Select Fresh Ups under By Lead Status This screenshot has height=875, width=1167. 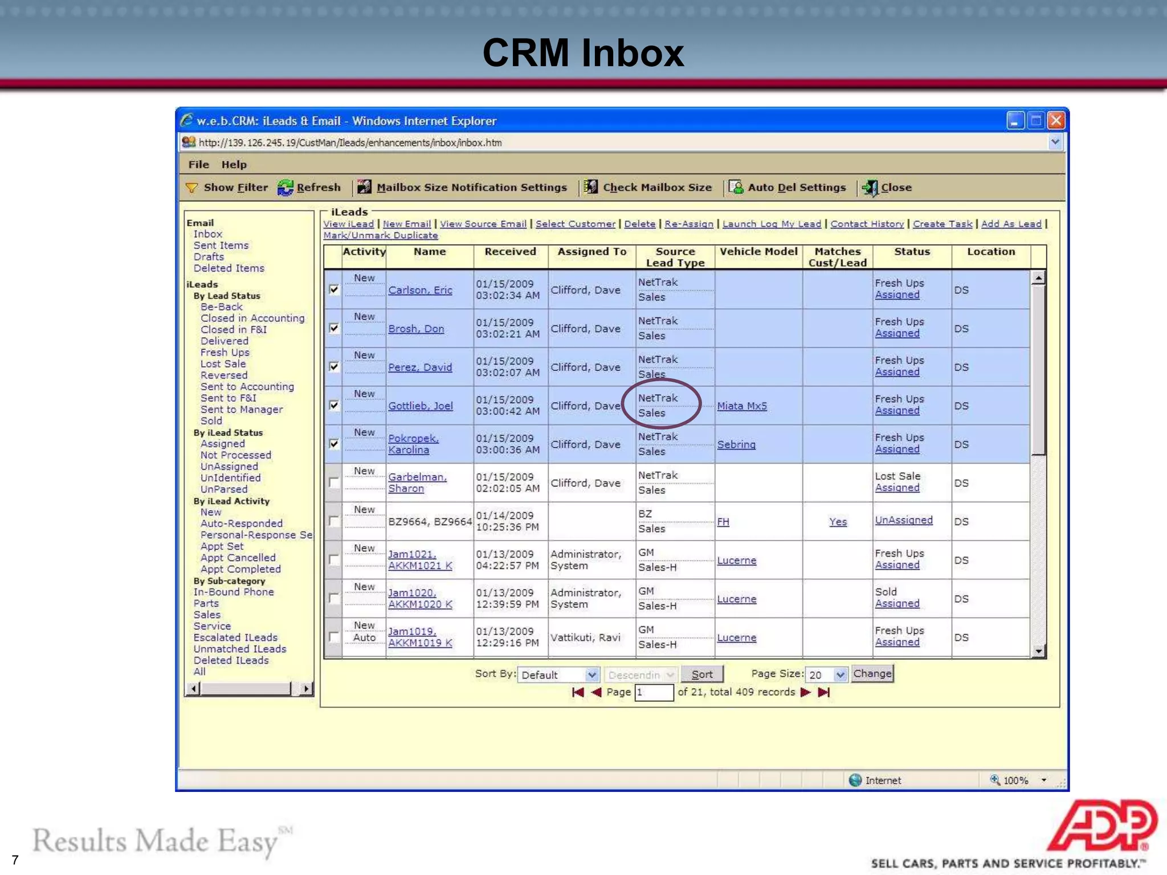click(x=225, y=352)
